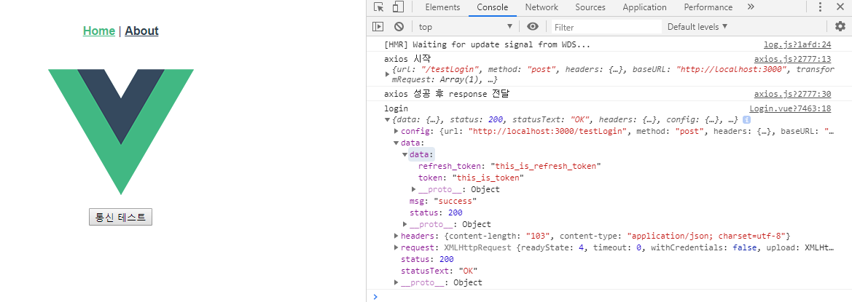The image size is (852, 302).
Task: Switch to the Application tab
Action: pyautogui.click(x=644, y=7)
